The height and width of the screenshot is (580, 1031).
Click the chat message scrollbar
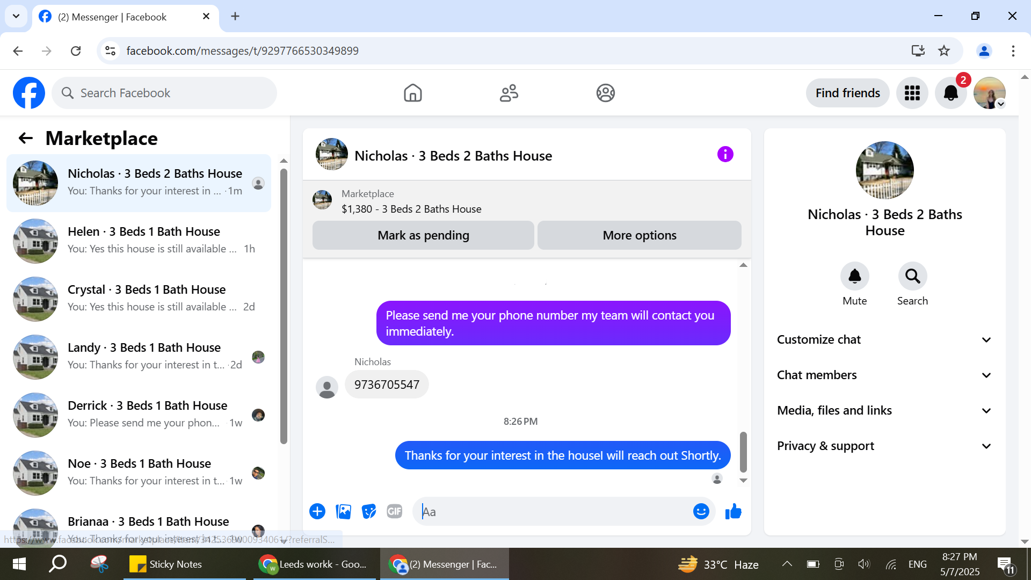tap(743, 451)
